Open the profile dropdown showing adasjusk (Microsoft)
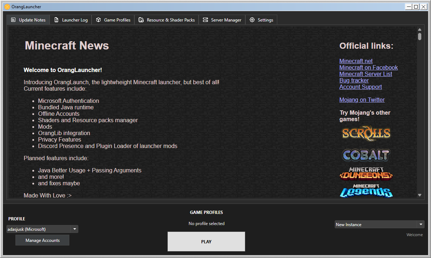Image resolution: width=431 pixels, height=258 pixels. click(x=42, y=229)
